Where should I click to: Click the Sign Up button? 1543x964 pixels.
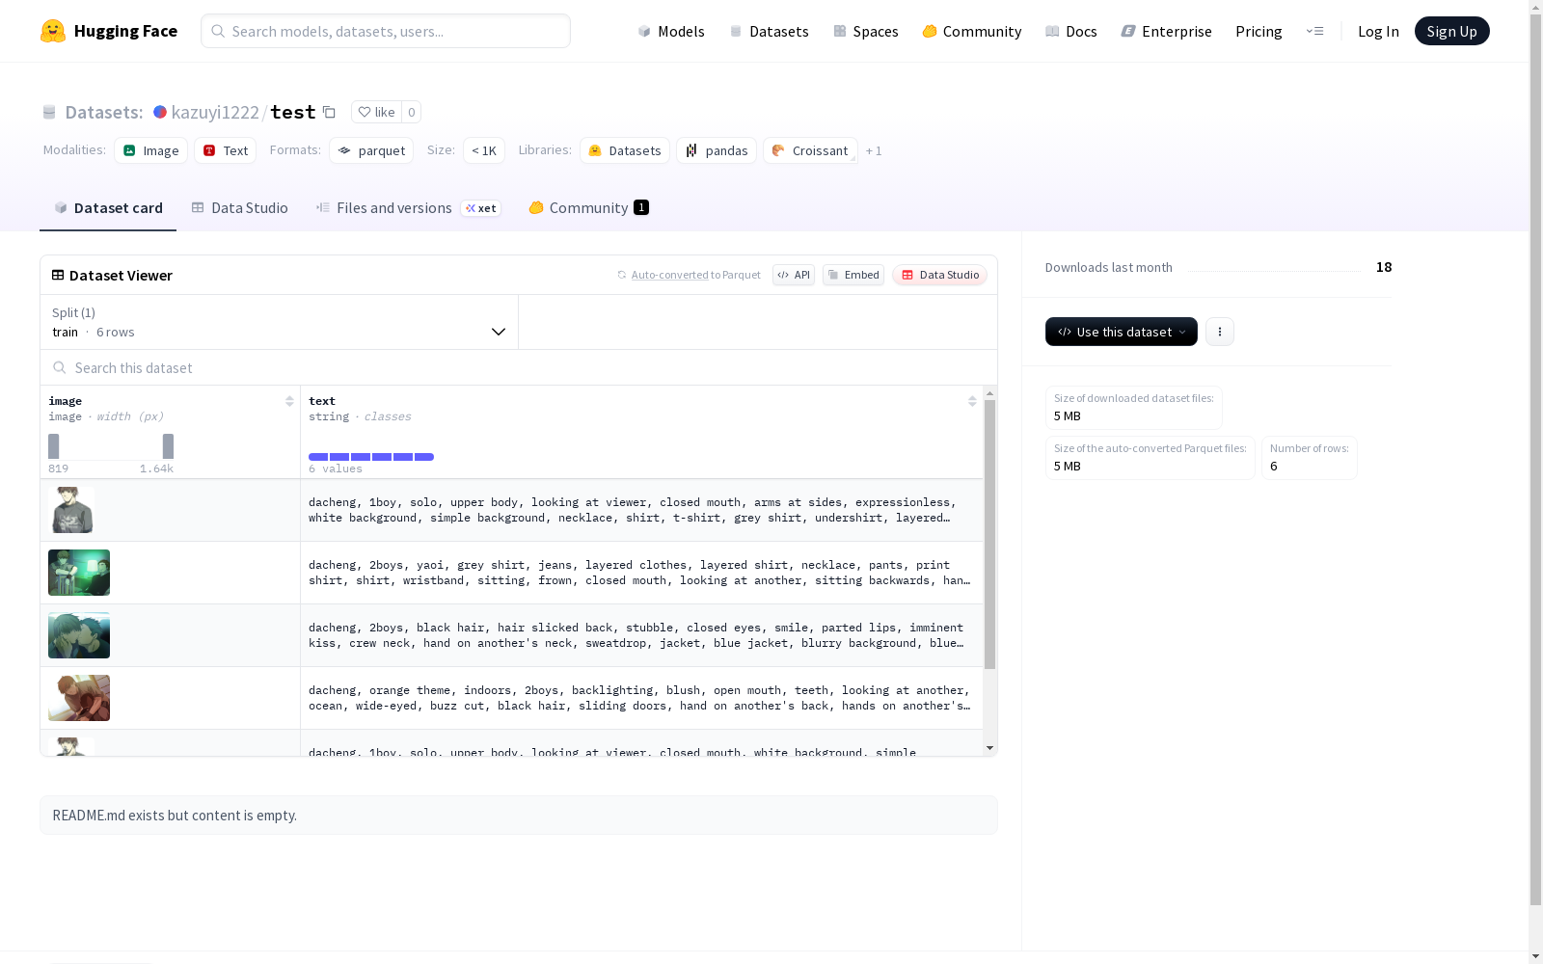tap(1451, 31)
